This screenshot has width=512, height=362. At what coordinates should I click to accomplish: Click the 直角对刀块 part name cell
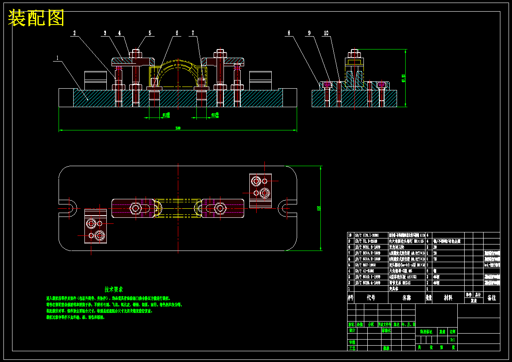pos(397,247)
